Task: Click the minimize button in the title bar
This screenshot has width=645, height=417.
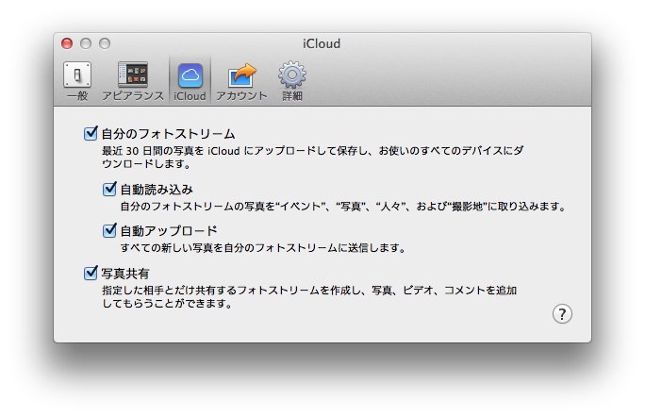Action: pos(86,43)
